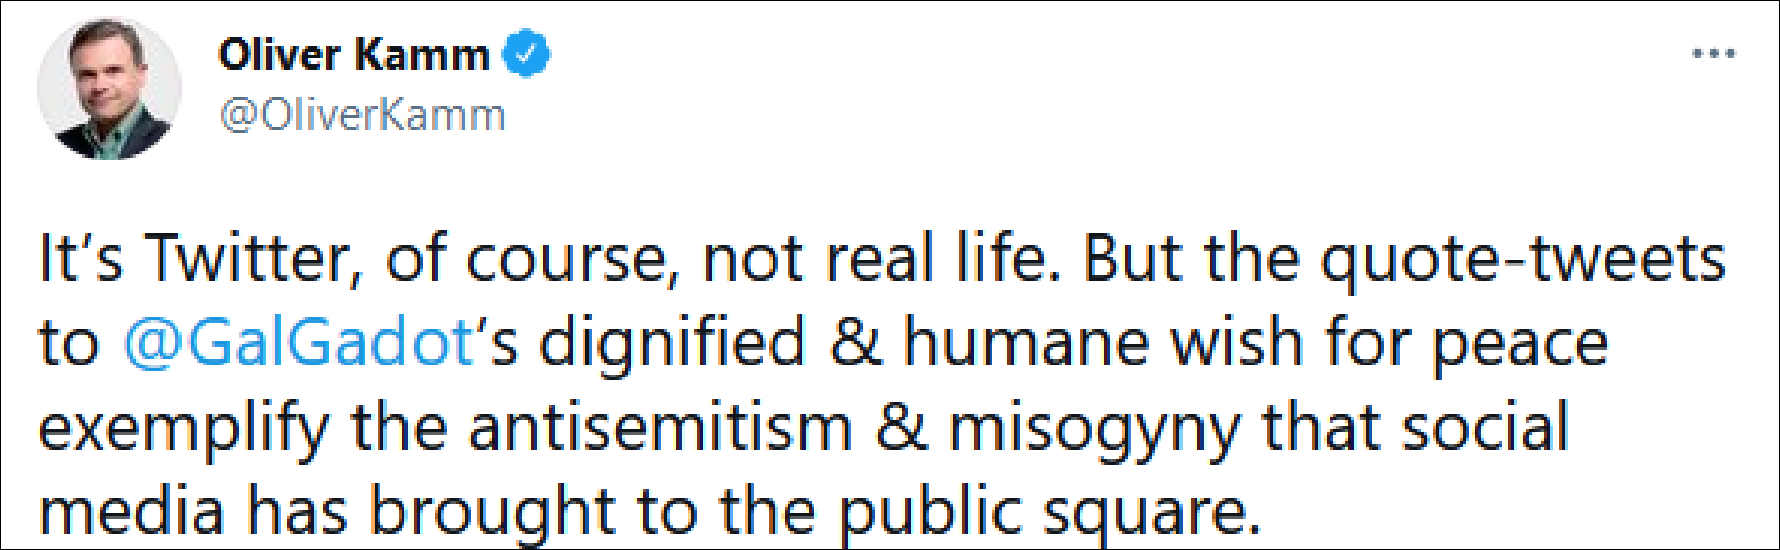Click the word "media" in the last line

pos(131,511)
